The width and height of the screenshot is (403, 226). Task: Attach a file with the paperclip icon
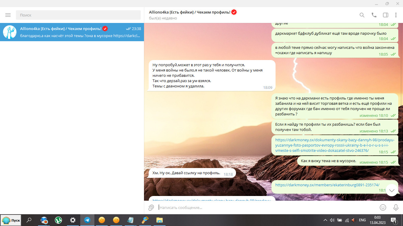point(151,207)
